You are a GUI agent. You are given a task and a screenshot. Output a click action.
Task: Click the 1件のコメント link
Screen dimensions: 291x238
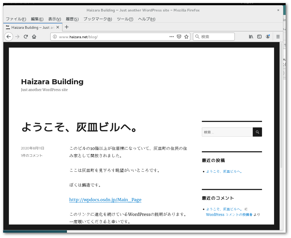(x=32, y=155)
